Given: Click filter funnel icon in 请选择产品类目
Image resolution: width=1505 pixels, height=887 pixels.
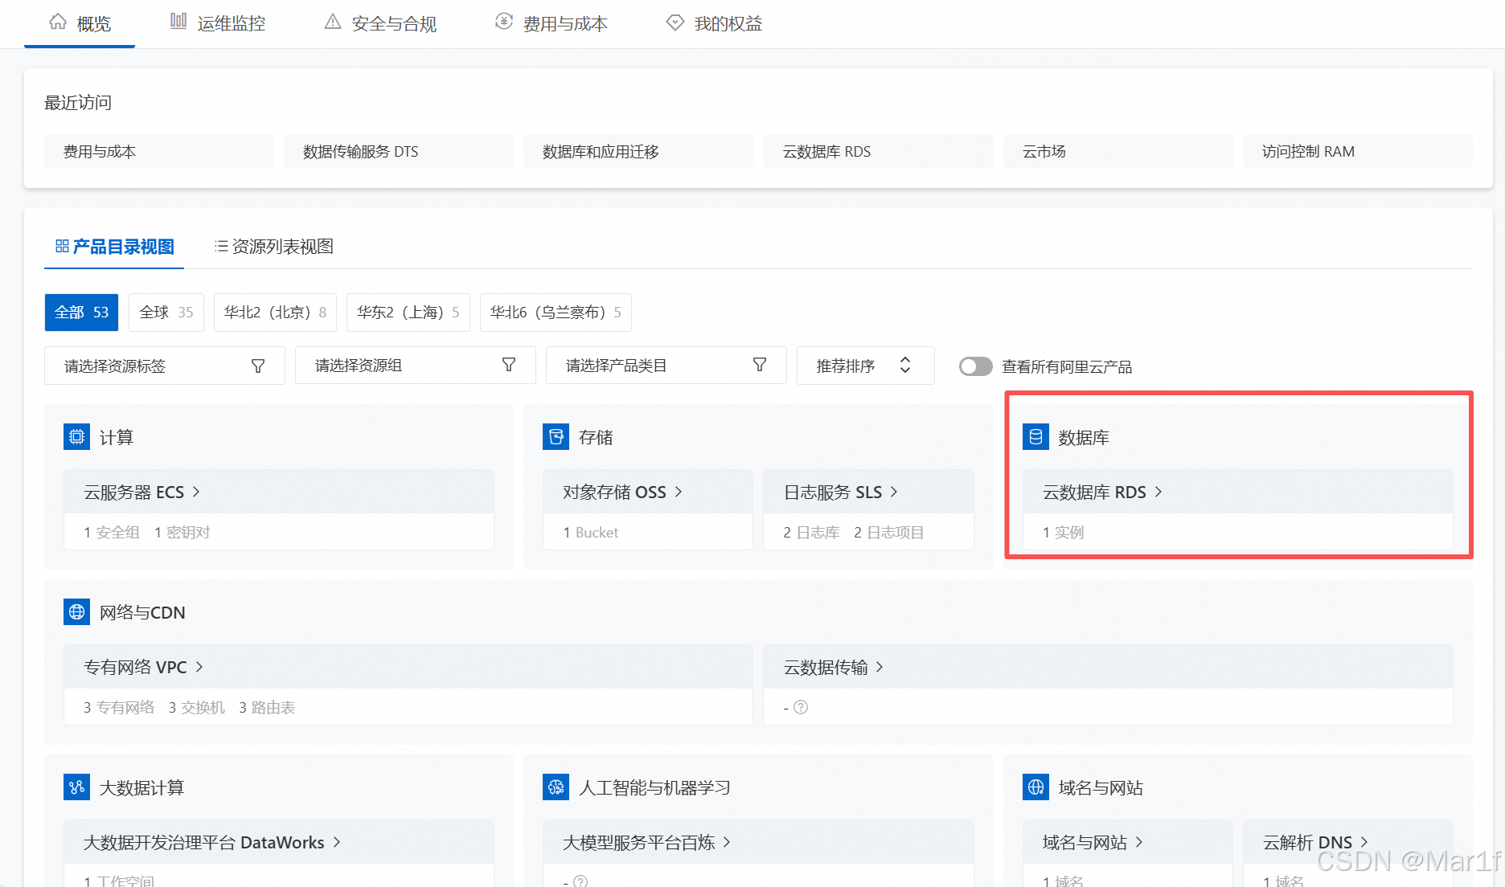Looking at the screenshot, I should [760, 366].
